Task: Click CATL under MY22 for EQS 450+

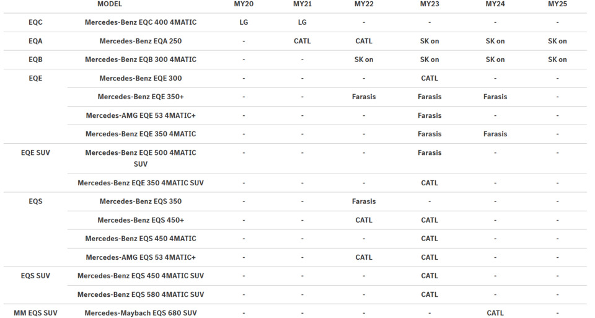Action: pos(364,220)
